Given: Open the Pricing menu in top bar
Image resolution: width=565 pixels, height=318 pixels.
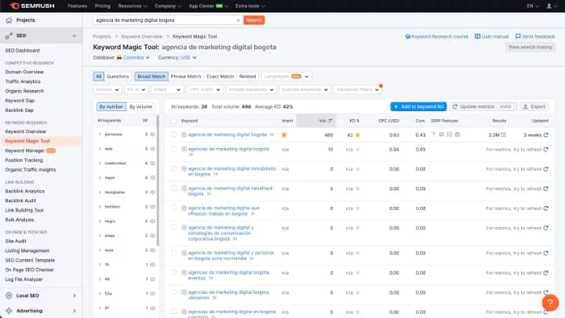Looking at the screenshot, I should [x=103, y=6].
